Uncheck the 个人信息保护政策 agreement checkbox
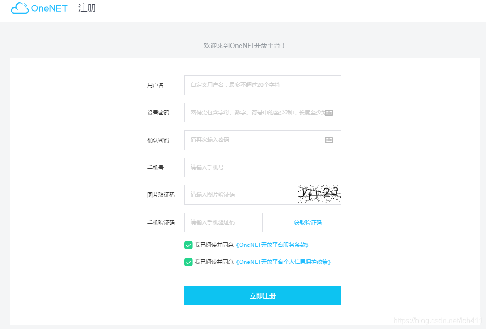486x329 pixels. [x=188, y=262]
